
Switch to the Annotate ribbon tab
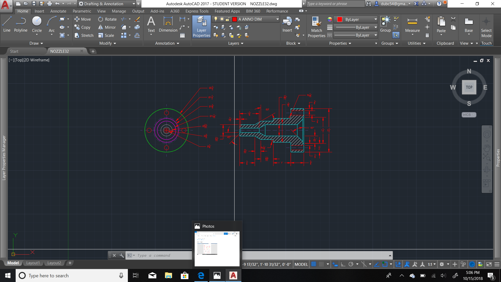(58, 11)
